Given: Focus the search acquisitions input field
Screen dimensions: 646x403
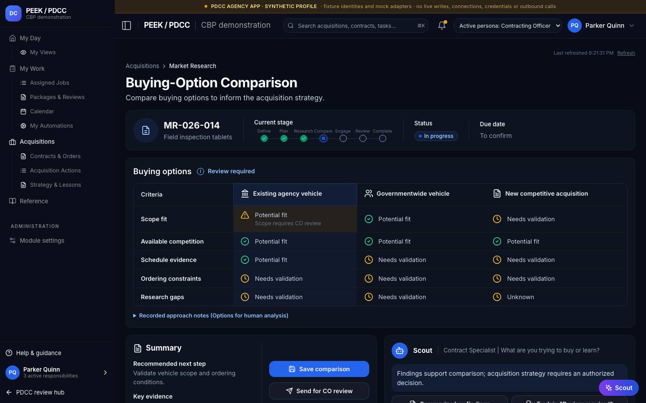Looking at the screenshot, I should click(355, 26).
